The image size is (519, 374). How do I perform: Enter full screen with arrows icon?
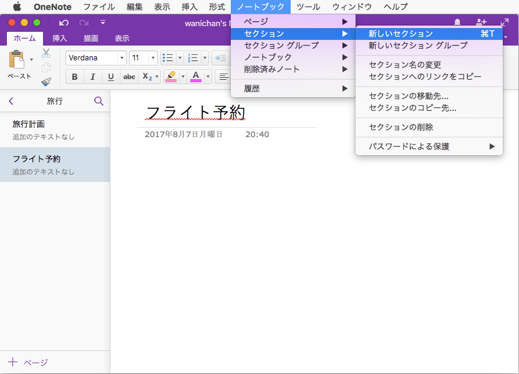pyautogui.click(x=505, y=22)
